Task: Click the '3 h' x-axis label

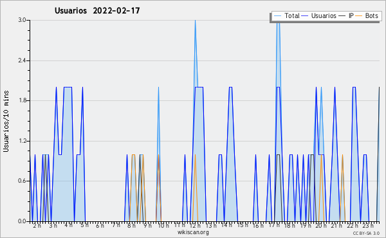Action: pyautogui.click(x=53, y=226)
